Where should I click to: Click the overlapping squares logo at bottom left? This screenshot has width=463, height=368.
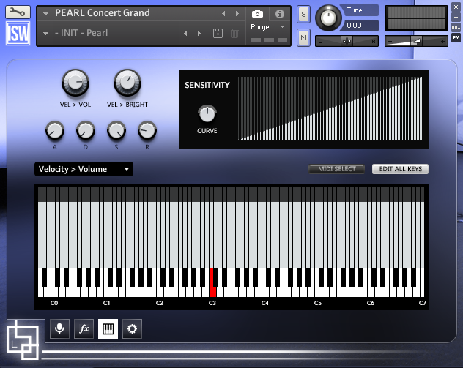click(23, 339)
